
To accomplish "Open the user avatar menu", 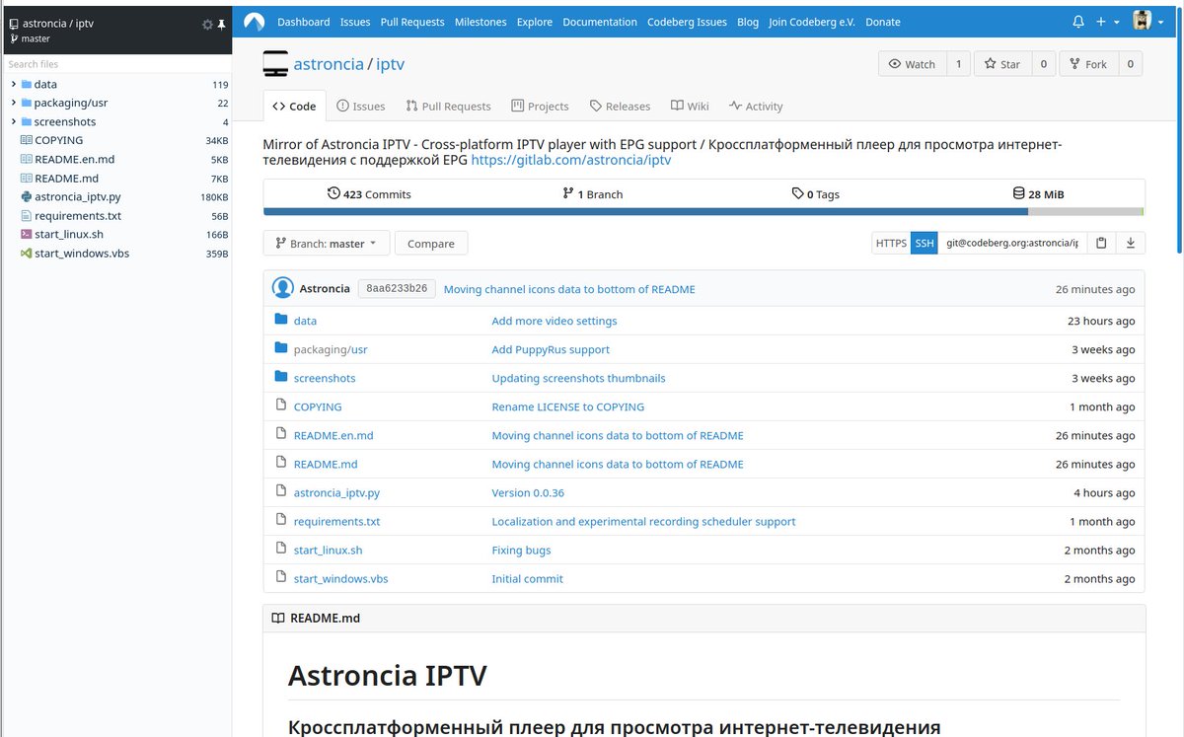I will [x=1147, y=22].
